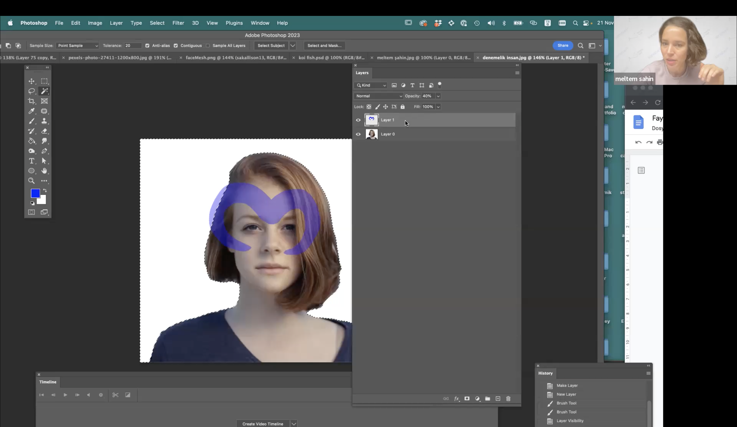The image size is (737, 427).
Task: Select the Eyedropper tool
Action: coord(32,111)
